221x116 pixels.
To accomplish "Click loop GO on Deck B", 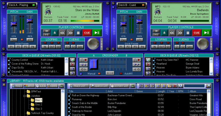I will 168,47.
